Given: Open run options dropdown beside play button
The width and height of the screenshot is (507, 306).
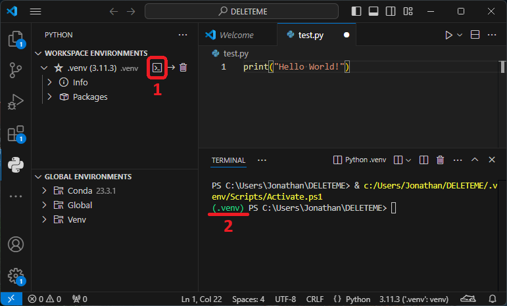Looking at the screenshot, I should pyautogui.click(x=460, y=35).
